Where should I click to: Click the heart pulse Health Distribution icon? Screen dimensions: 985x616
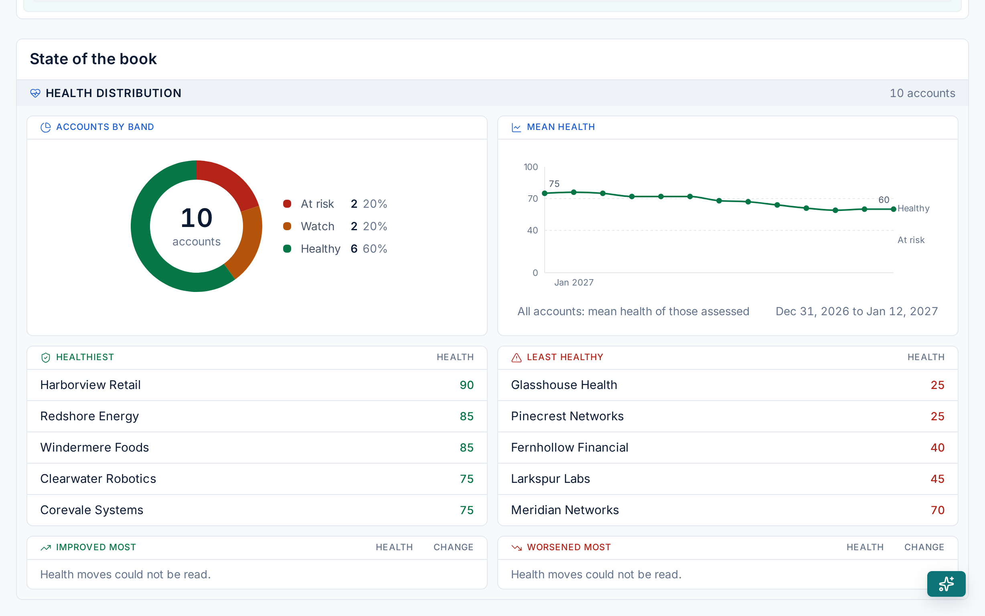click(35, 93)
